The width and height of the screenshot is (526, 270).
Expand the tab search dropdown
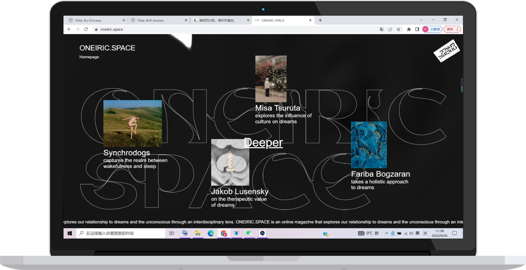[421, 20]
